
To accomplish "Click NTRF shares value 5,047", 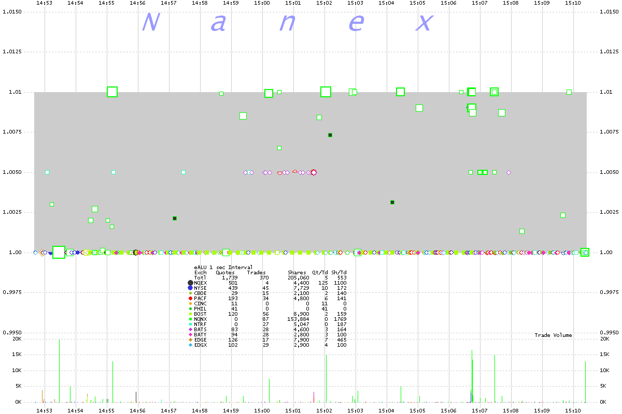I will click(302, 324).
